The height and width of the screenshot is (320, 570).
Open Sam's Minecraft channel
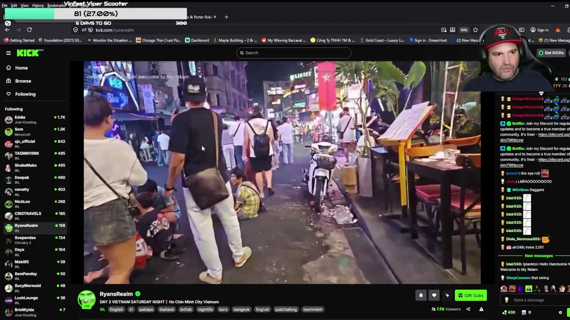[35, 132]
